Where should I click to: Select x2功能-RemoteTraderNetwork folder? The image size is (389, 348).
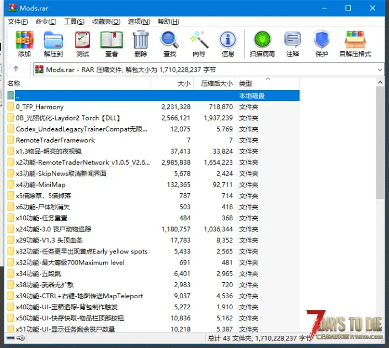pyautogui.click(x=83, y=162)
